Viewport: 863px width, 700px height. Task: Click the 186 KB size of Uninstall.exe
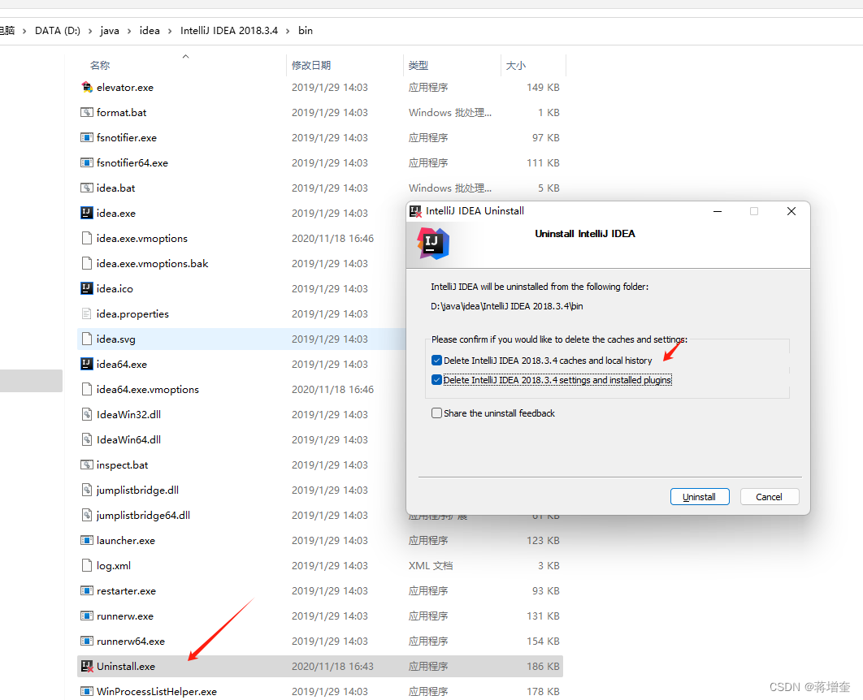[x=543, y=667]
